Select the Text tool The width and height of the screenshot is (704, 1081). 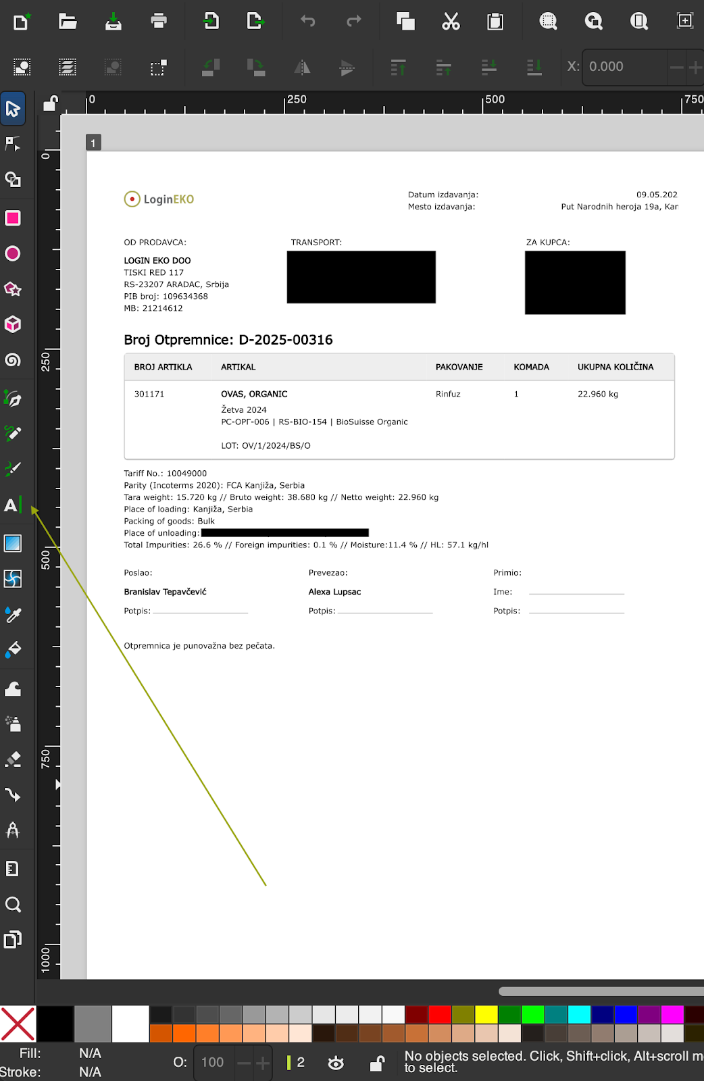pos(13,505)
